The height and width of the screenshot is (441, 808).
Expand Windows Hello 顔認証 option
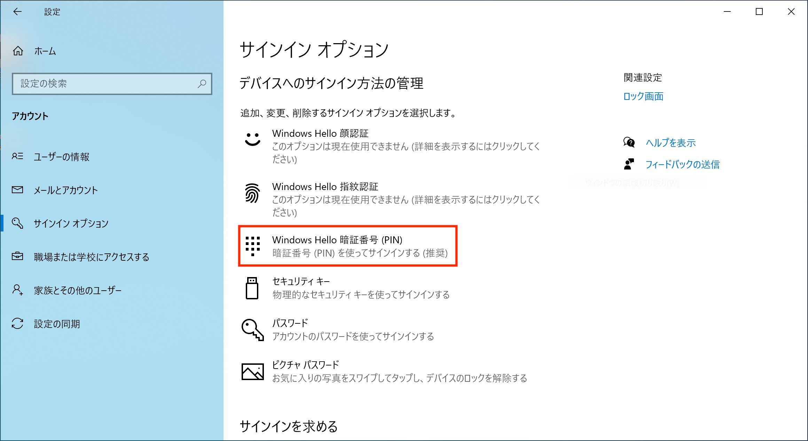tap(392, 146)
